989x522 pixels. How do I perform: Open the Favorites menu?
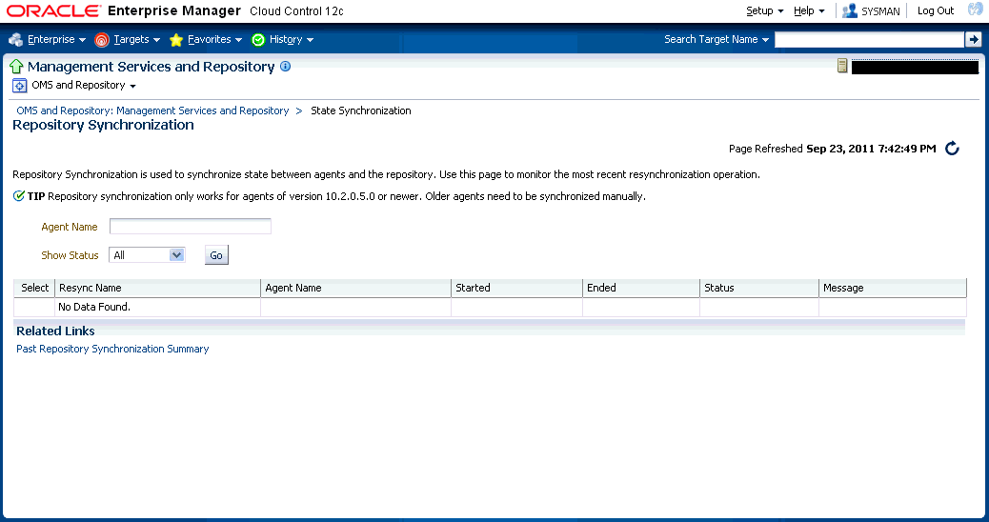tap(215, 40)
